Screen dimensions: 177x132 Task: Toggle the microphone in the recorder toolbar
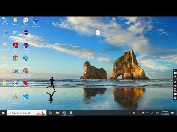pyautogui.click(x=175, y=82)
